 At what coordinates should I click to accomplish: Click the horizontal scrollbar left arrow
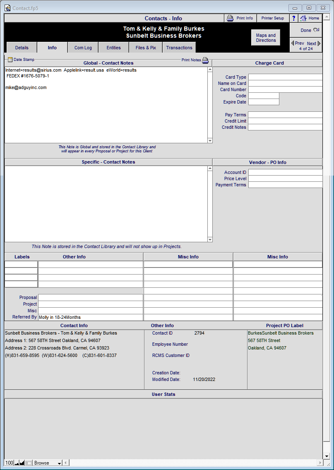[x=65, y=463]
